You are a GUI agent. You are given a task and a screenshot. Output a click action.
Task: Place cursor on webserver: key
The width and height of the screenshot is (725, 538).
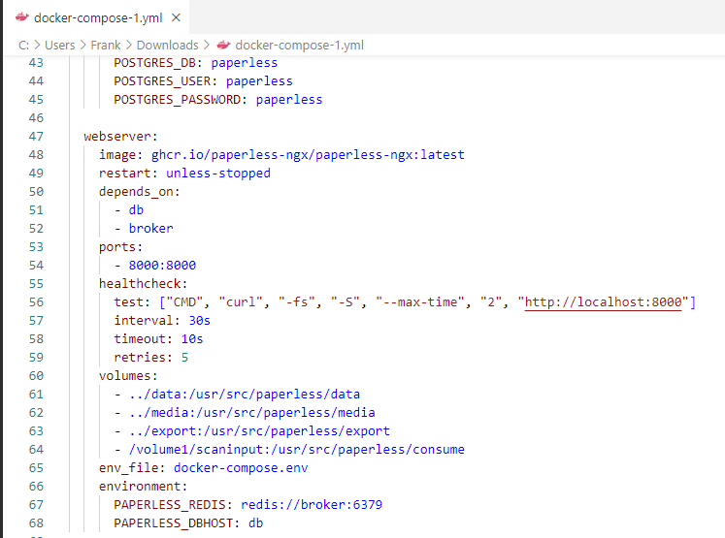point(120,137)
